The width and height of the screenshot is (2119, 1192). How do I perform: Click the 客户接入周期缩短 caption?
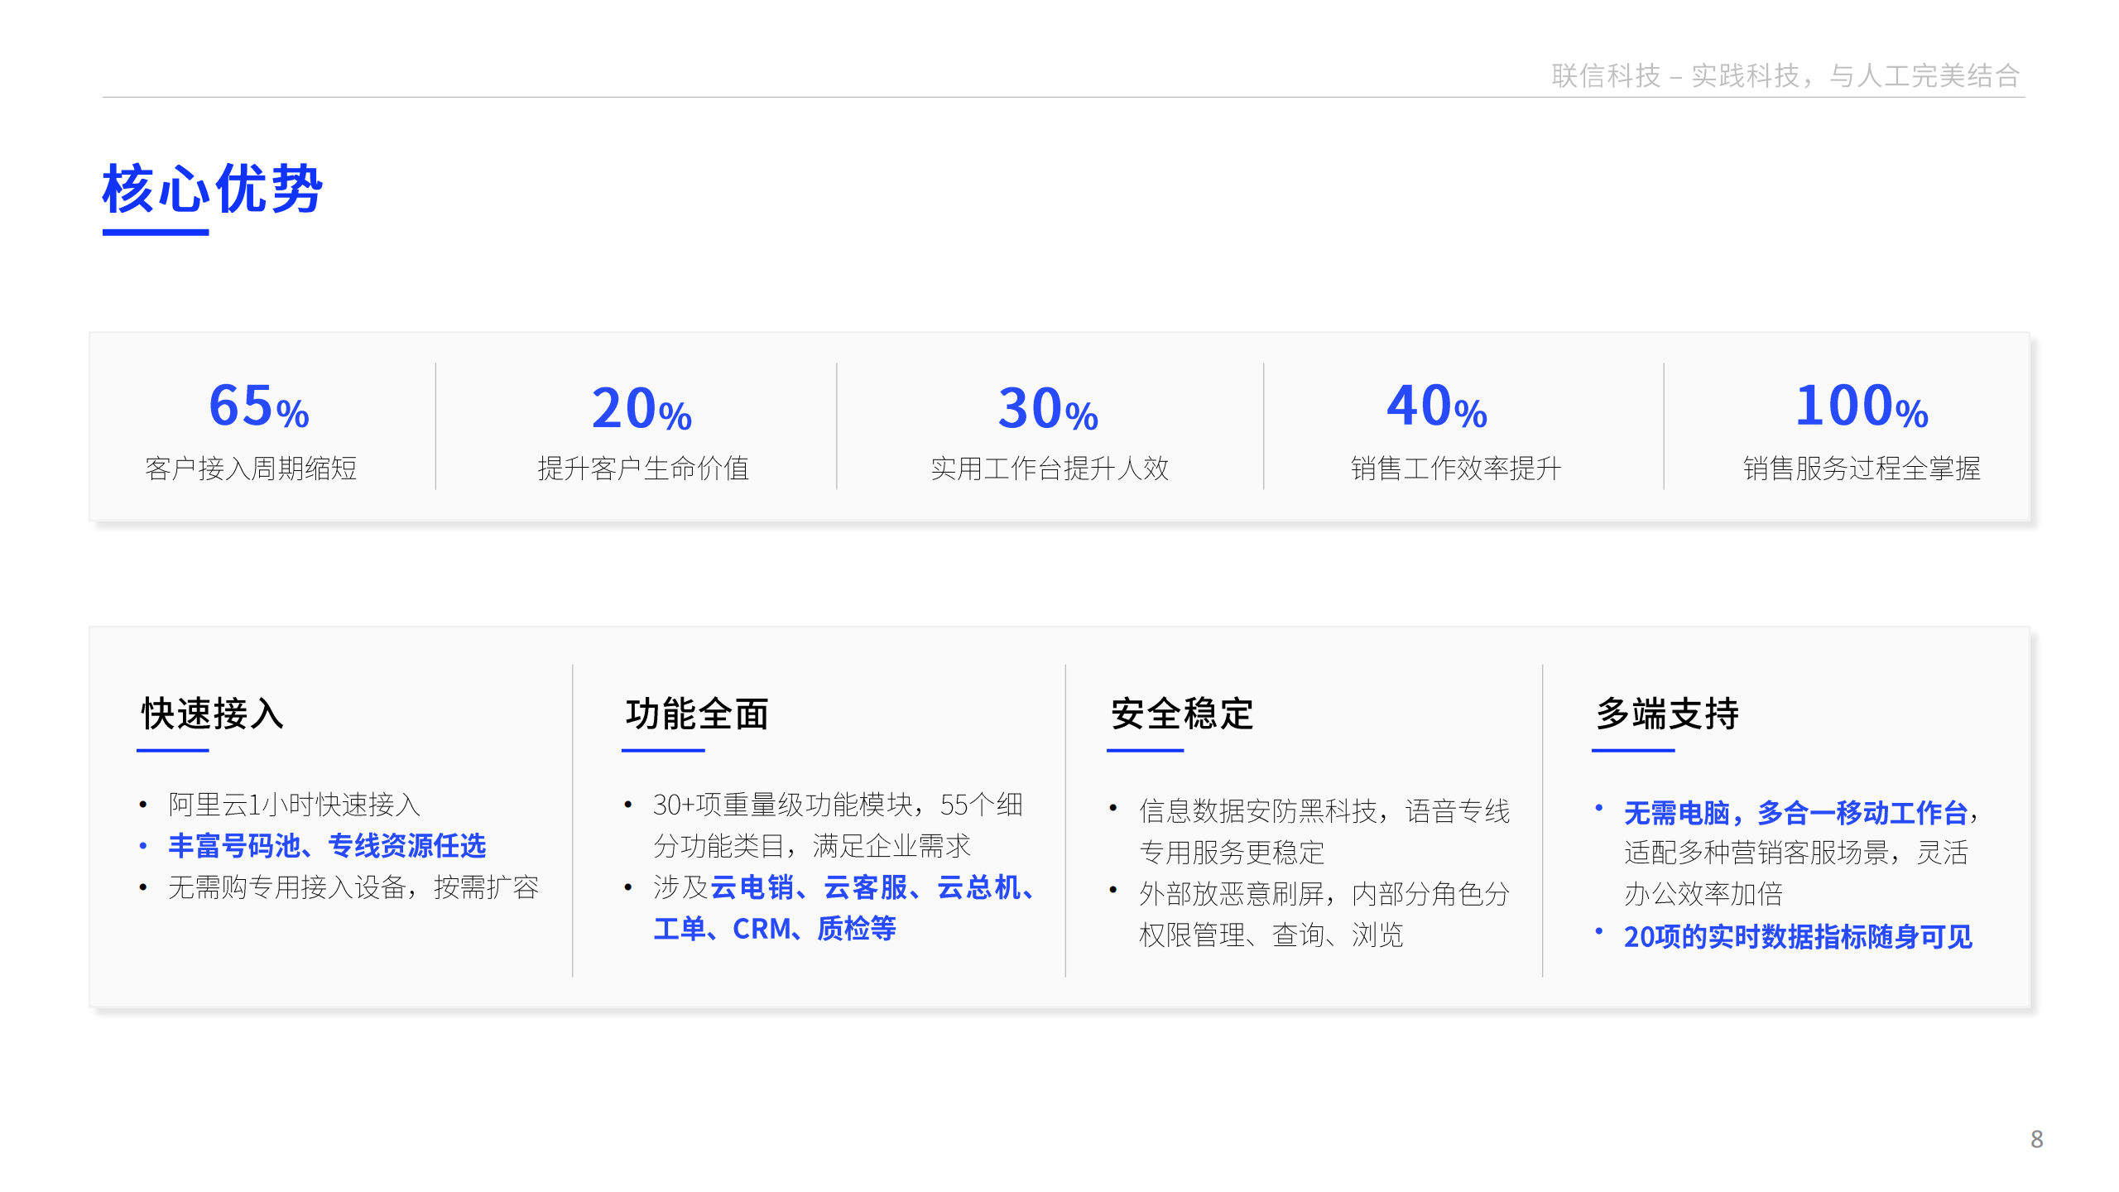pyautogui.click(x=251, y=469)
